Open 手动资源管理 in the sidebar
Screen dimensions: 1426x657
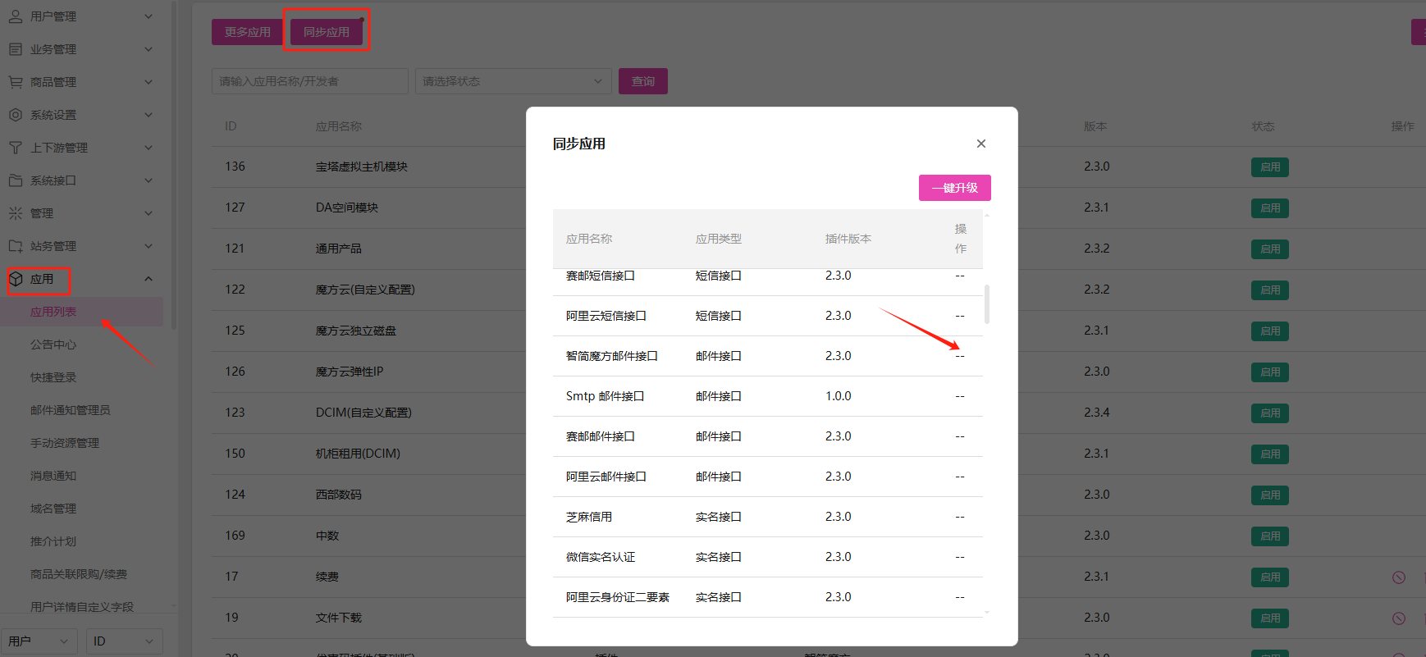pos(65,443)
